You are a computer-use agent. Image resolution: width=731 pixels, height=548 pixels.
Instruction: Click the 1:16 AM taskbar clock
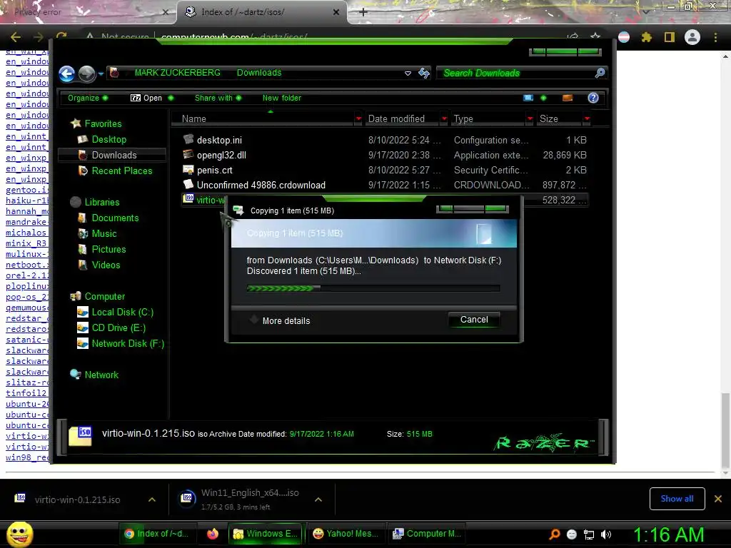tap(668, 534)
